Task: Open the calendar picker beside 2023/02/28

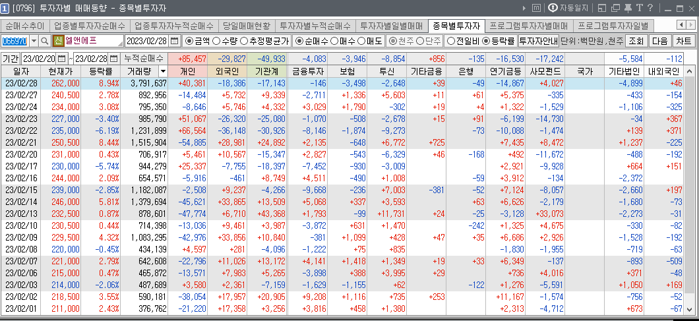Action: pyautogui.click(x=174, y=41)
